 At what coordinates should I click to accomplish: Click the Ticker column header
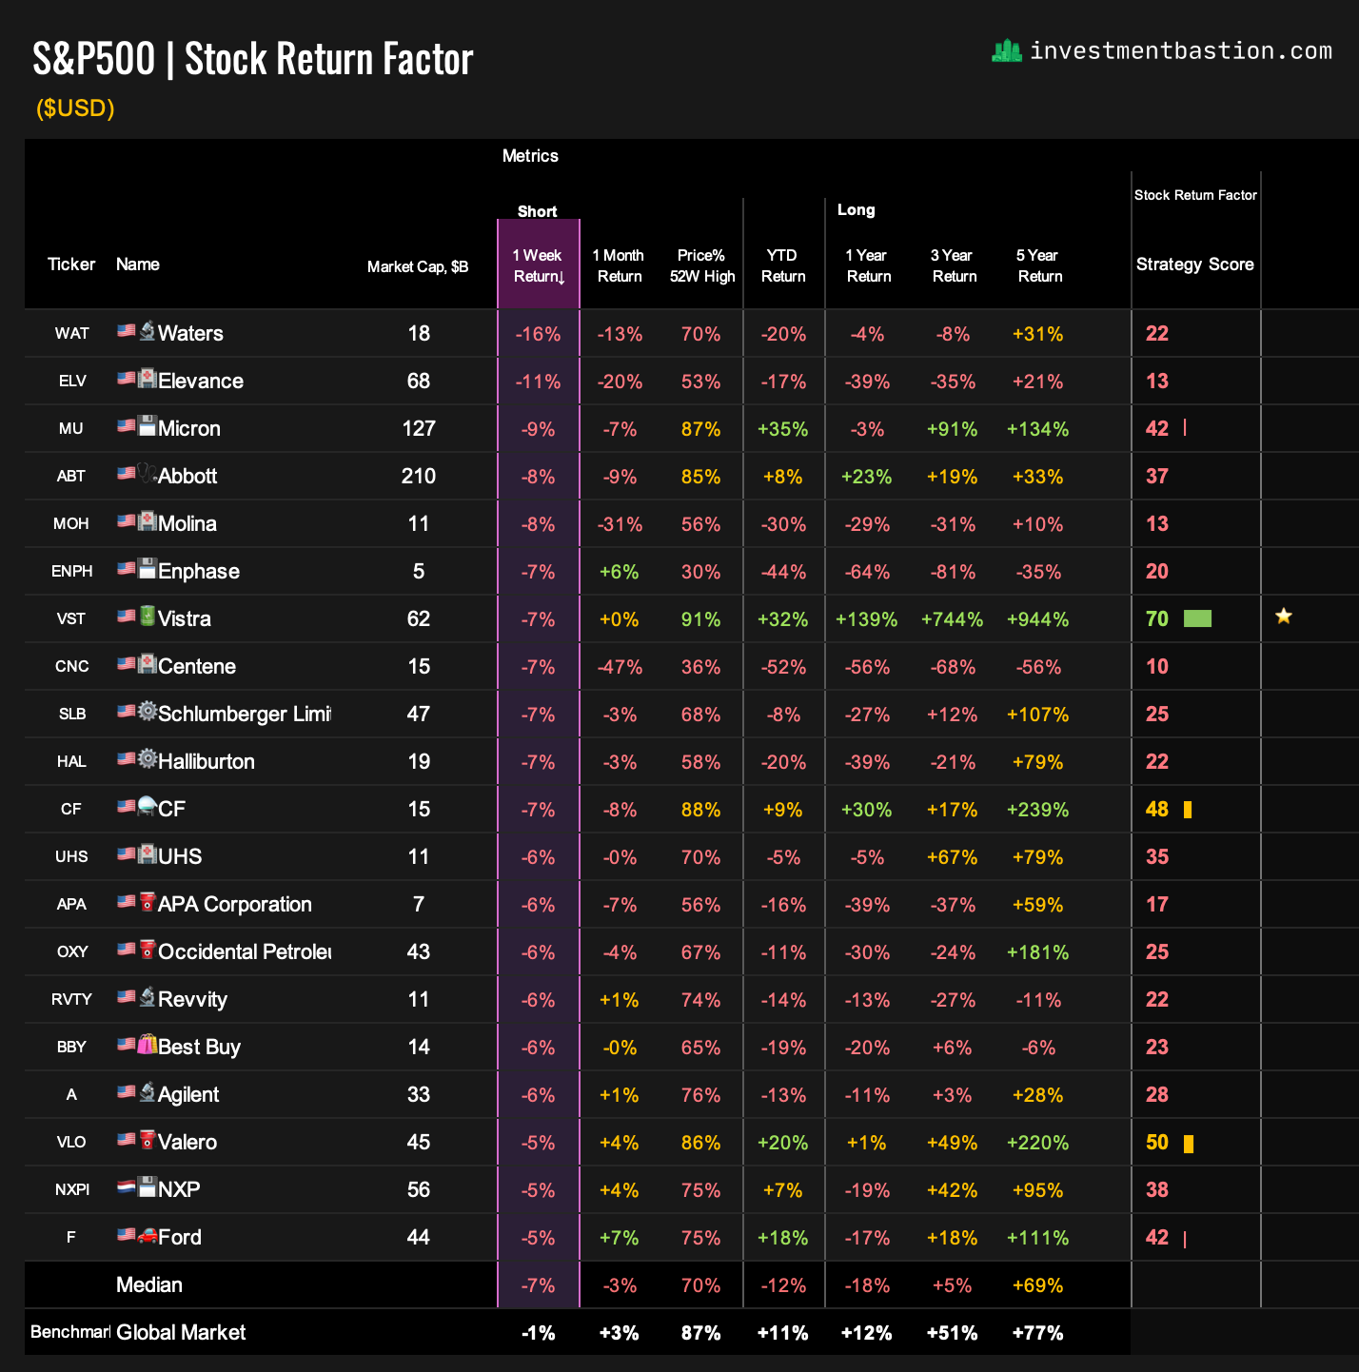pyautogui.click(x=71, y=265)
